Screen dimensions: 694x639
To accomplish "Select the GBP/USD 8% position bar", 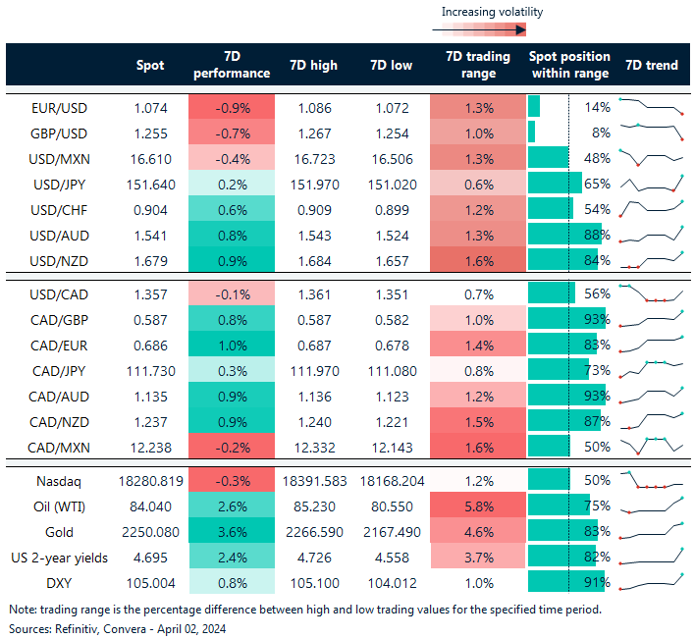I will 532,132.
